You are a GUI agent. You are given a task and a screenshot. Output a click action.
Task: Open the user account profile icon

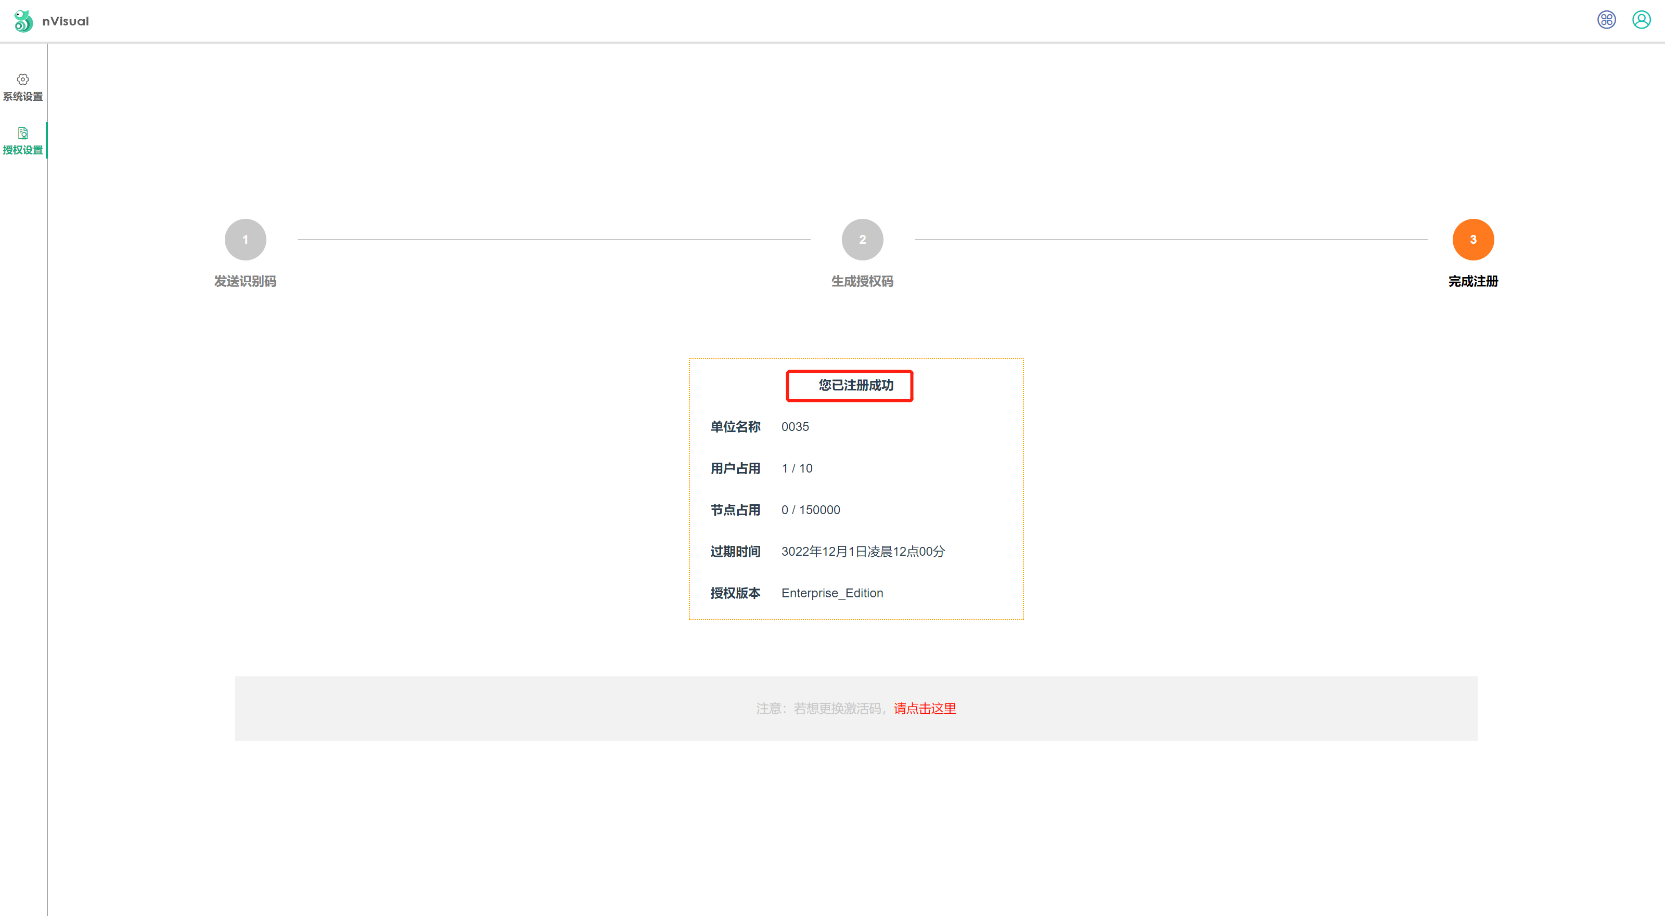(1641, 20)
